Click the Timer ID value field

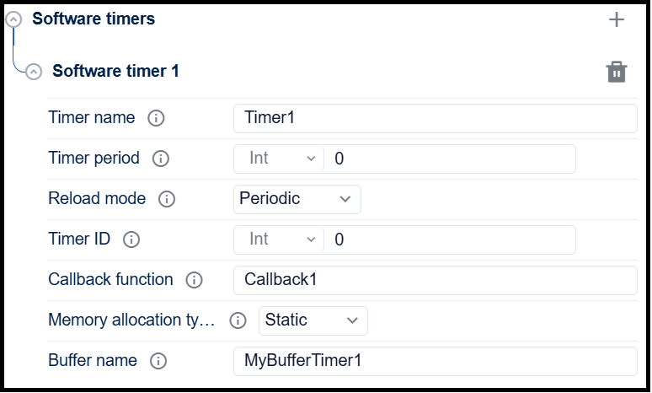coord(451,240)
